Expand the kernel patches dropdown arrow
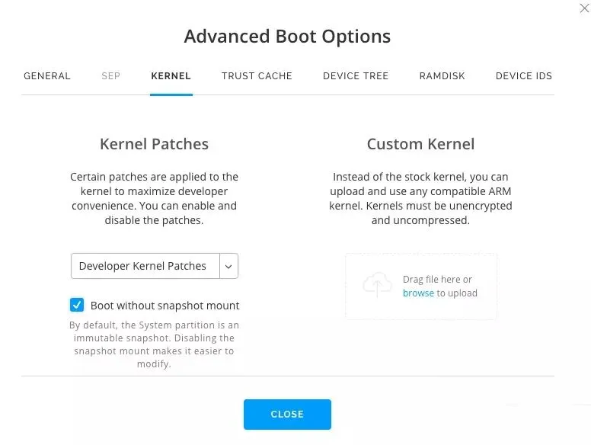The height and width of the screenshot is (445, 591). click(x=228, y=266)
